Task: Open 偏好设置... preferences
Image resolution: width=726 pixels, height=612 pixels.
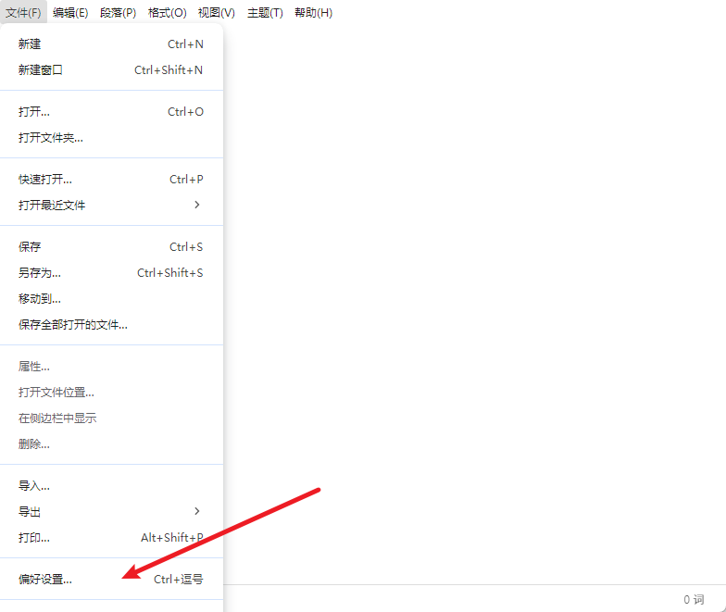Action: (45, 580)
